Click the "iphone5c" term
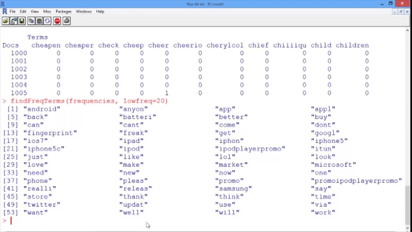 pyautogui.click(x=44, y=149)
